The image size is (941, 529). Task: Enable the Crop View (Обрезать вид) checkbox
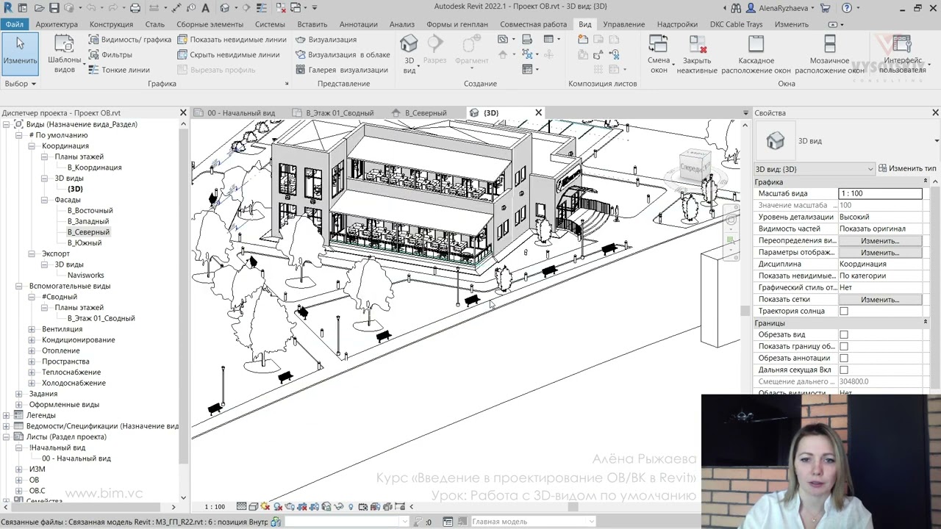[844, 335]
